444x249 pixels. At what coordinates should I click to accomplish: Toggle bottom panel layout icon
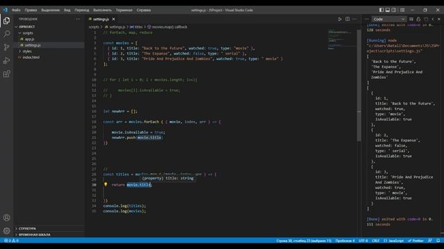click(388, 10)
